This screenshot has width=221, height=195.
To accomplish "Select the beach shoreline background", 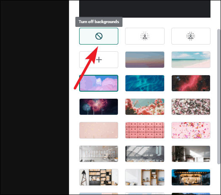I will coord(191,60).
